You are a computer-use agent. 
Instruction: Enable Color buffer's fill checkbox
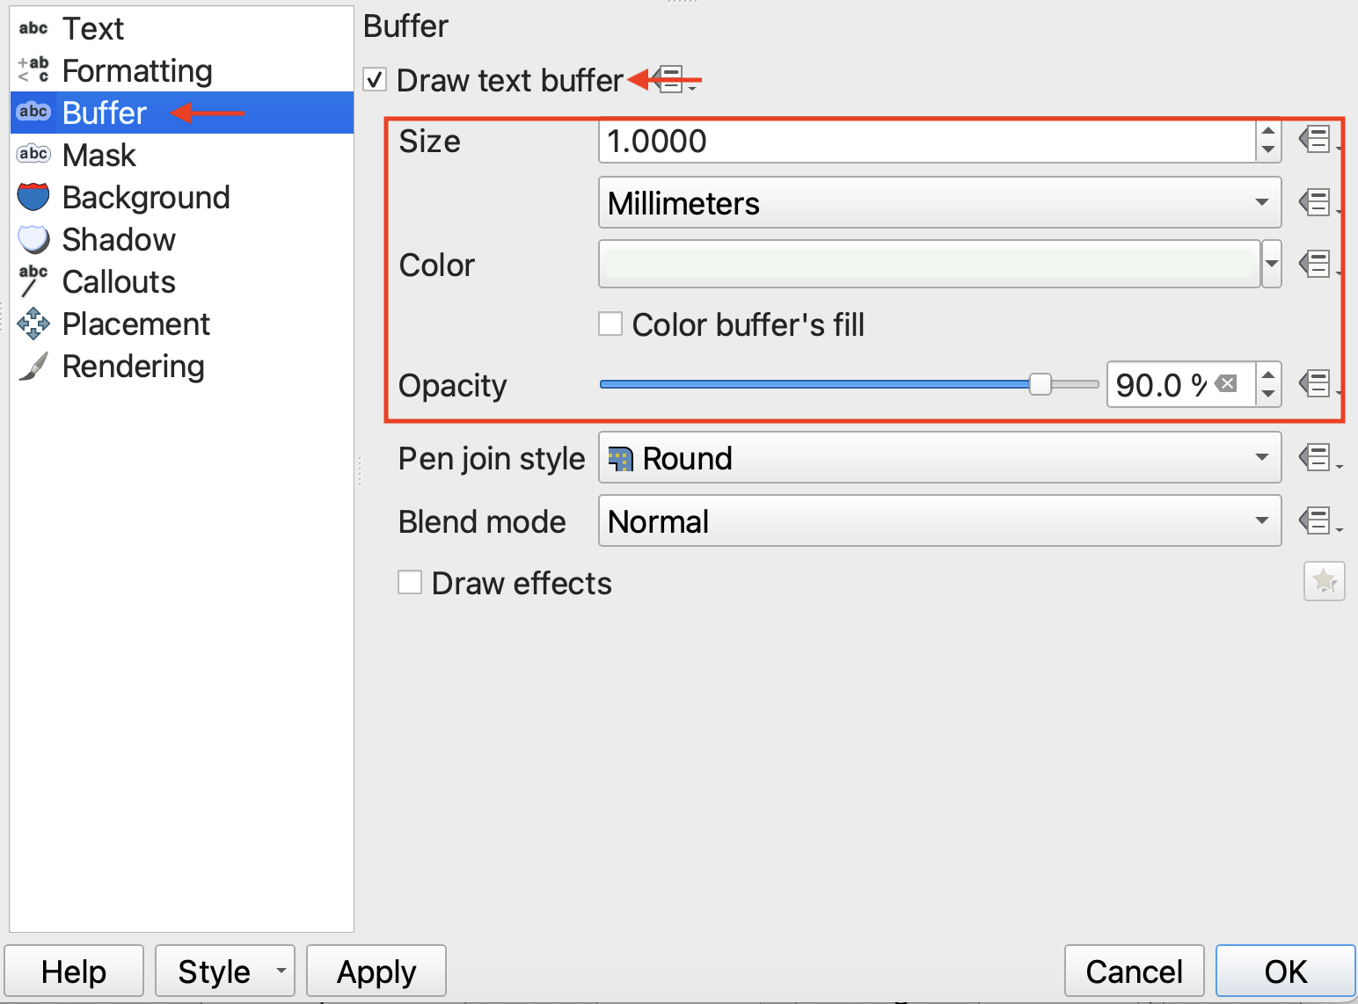[610, 324]
